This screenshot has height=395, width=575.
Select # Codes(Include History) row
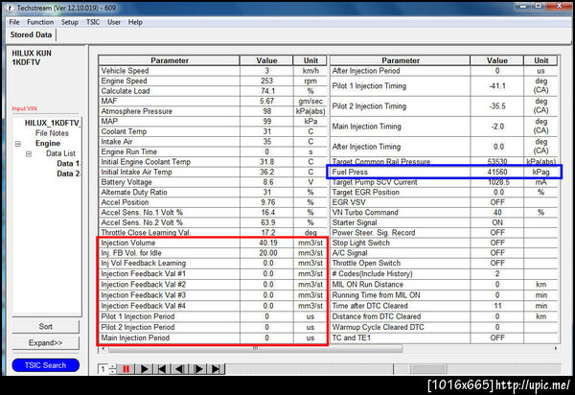point(444,273)
